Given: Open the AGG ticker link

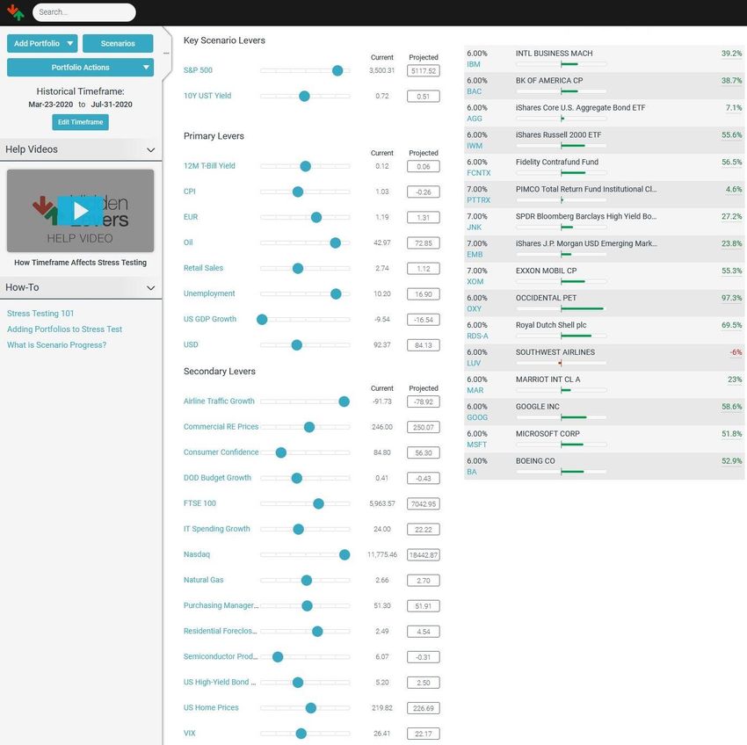Looking at the screenshot, I should (475, 119).
